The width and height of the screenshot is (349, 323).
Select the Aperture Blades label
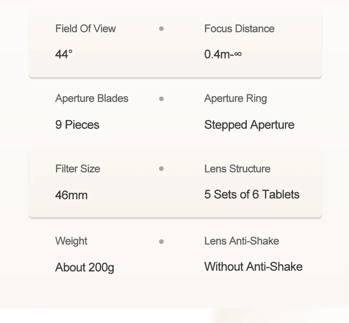click(92, 98)
